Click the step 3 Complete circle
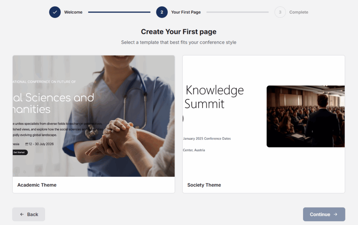 click(280, 12)
